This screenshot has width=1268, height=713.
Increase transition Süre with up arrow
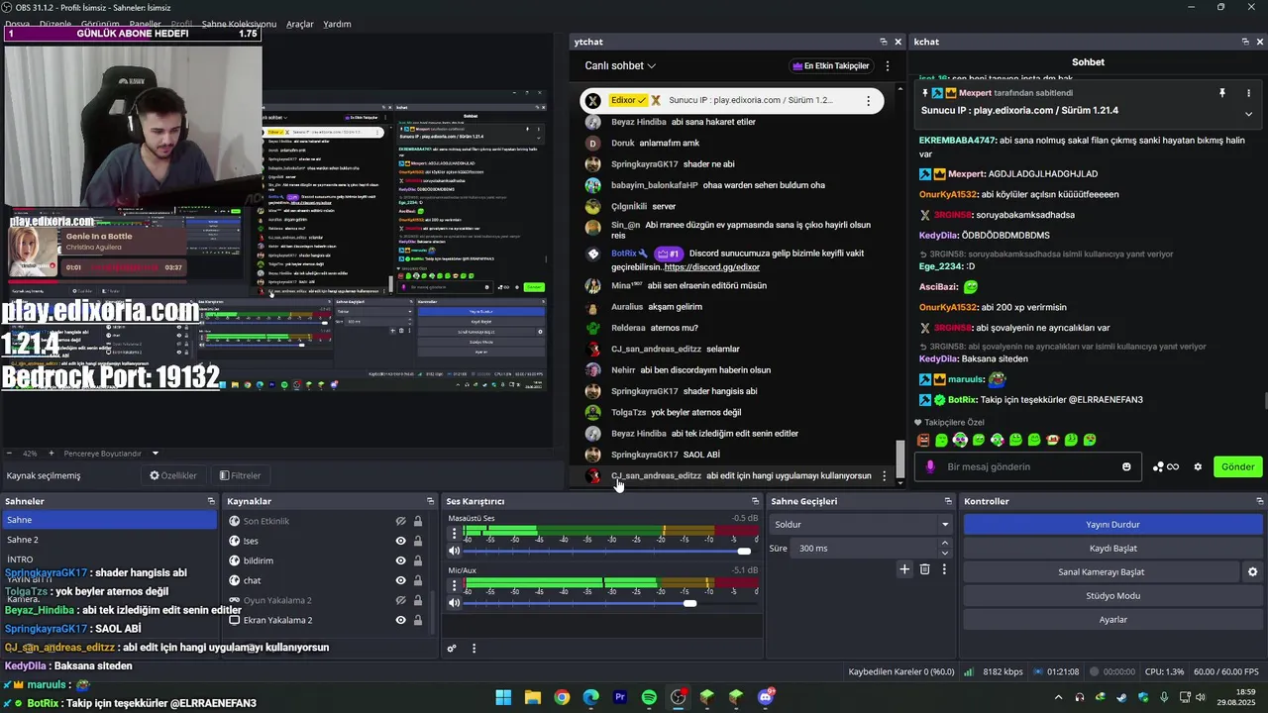point(945,544)
